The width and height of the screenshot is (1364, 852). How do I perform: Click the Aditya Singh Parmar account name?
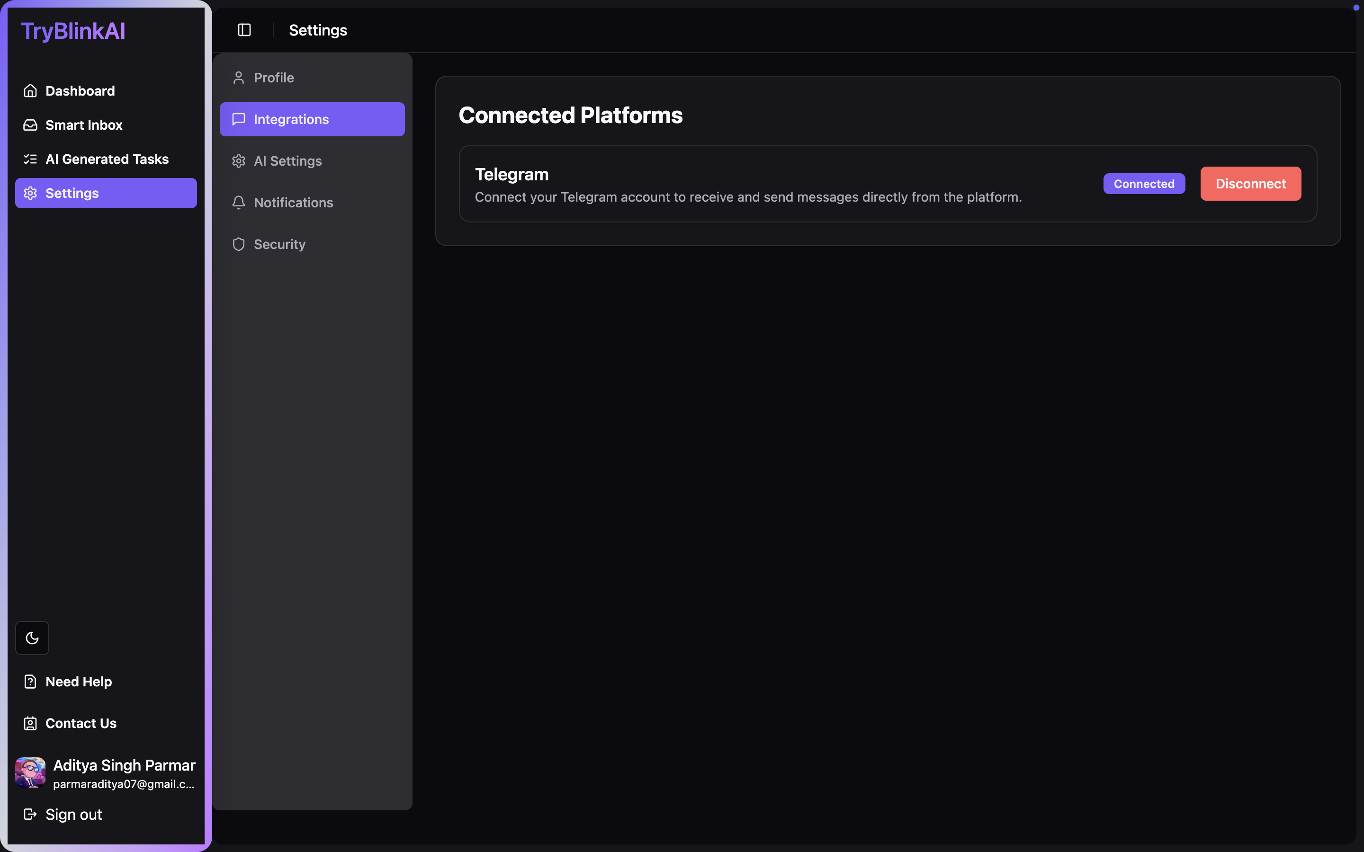point(124,765)
